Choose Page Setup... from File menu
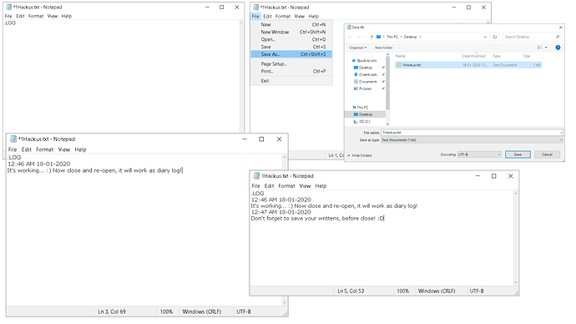This screenshot has height=324, width=576. (x=291, y=64)
